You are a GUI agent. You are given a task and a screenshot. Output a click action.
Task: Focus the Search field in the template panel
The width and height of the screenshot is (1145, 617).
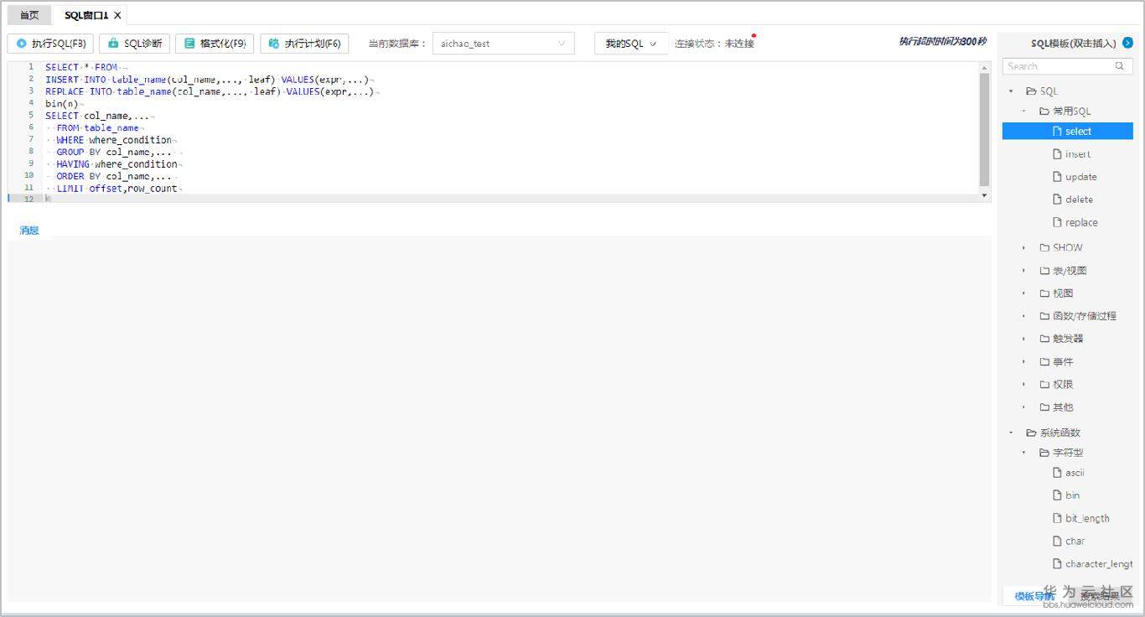click(x=1068, y=66)
